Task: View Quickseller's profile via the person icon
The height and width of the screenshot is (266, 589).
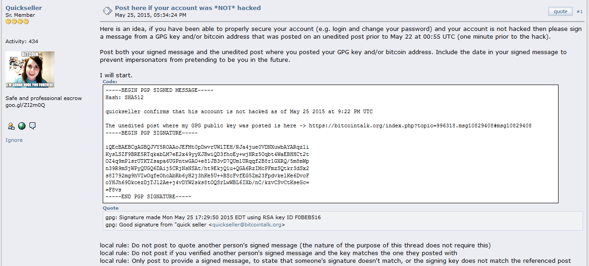Action: (12, 126)
